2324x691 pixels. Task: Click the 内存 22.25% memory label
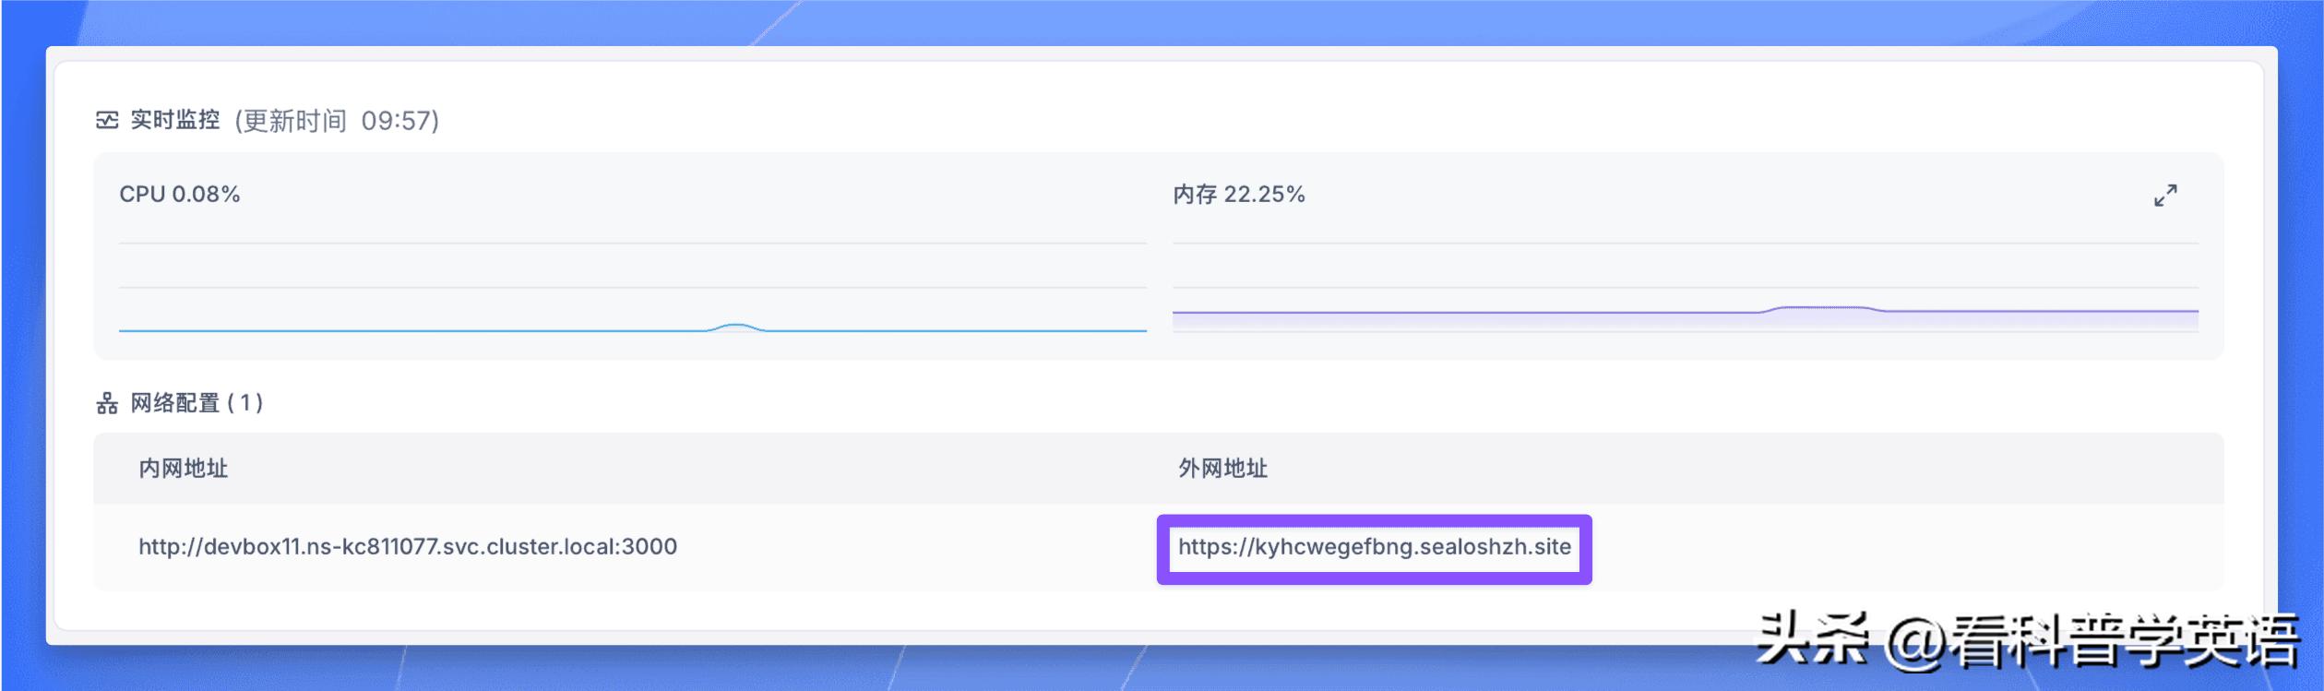[1238, 195]
